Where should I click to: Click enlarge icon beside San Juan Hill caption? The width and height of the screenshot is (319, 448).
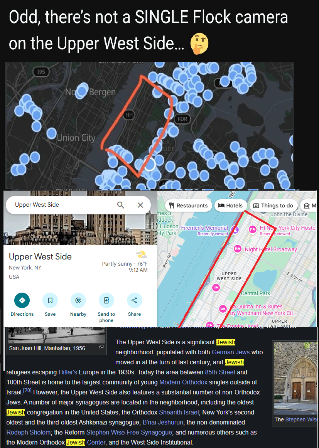click(x=101, y=347)
